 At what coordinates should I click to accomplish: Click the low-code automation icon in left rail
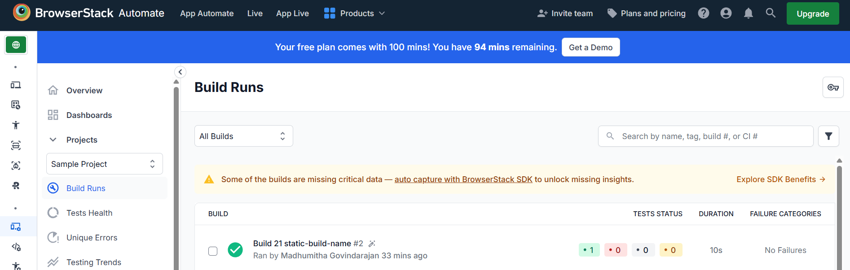[16, 186]
